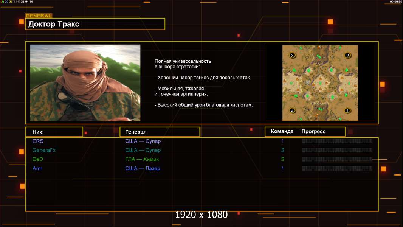
Task: Select player ERS in the list
Action: 38,141
